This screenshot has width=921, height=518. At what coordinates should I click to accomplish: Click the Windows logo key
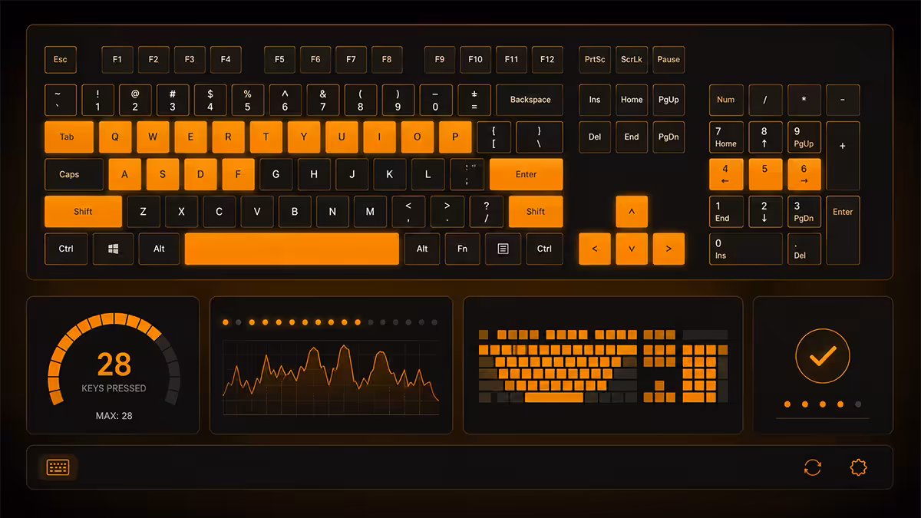pyautogui.click(x=113, y=249)
